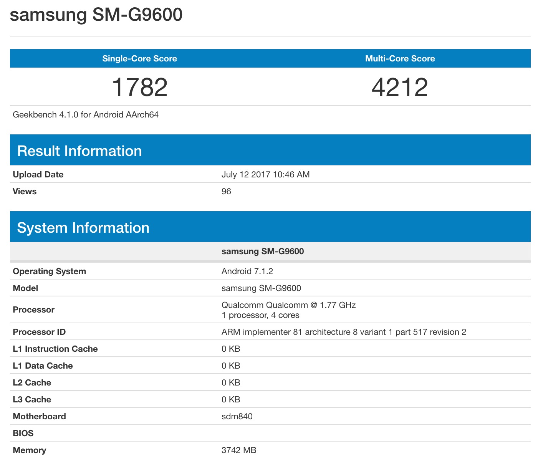Select the L1 Data Cache 0 KB value
Viewport: 543px width, 460px height.
[x=231, y=366]
